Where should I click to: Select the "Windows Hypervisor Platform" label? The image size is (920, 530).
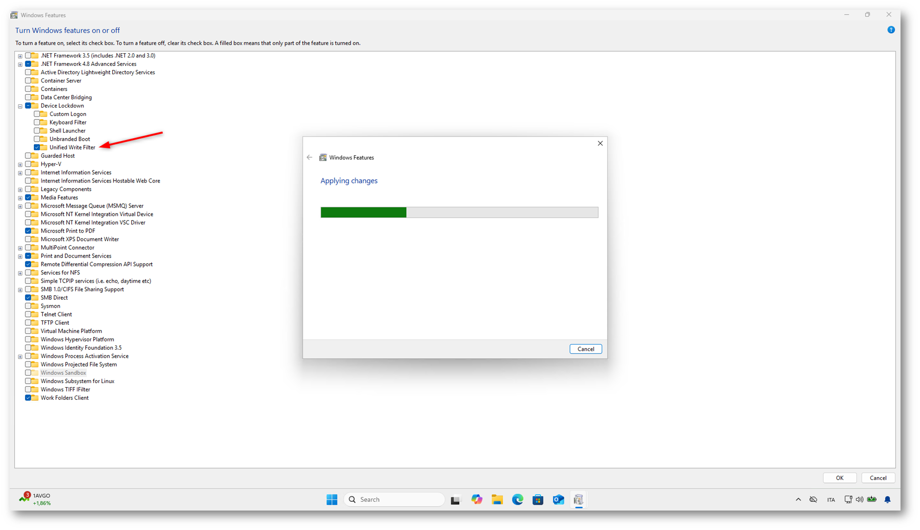pos(77,339)
